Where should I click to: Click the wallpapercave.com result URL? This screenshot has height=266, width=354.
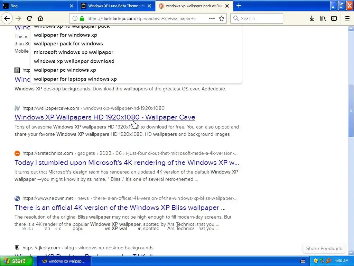tap(93, 108)
